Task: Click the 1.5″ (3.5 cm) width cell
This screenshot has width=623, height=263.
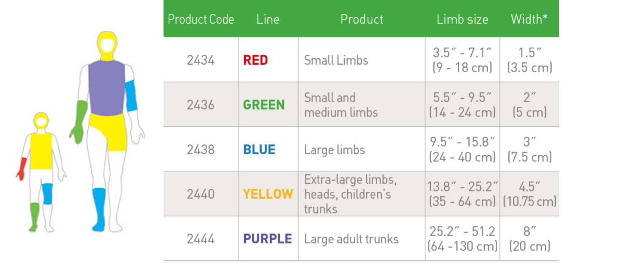Action: (530, 60)
